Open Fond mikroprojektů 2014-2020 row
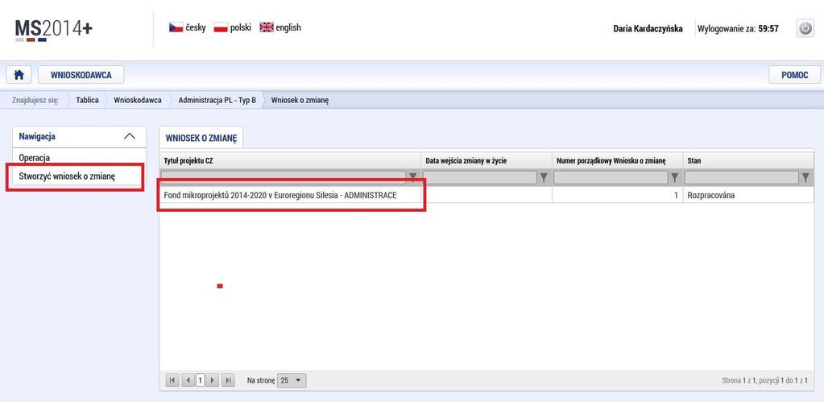The width and height of the screenshot is (824, 402). pyautogui.click(x=280, y=196)
